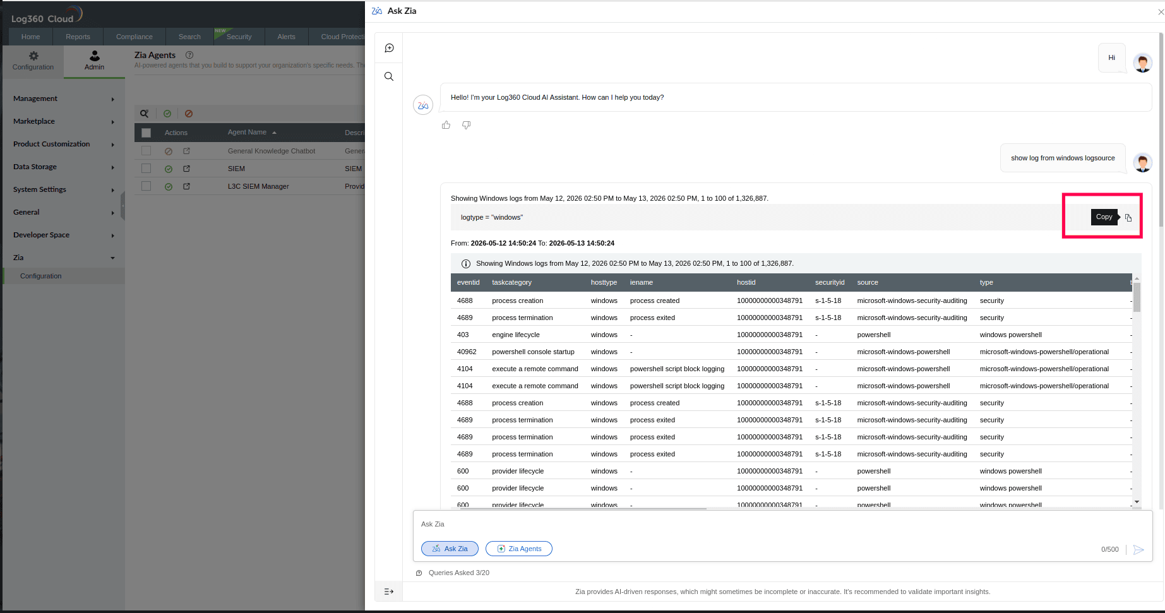The image size is (1165, 613).
Task: Check the L3C SIEM Manager row checkbox
Action: 146,186
